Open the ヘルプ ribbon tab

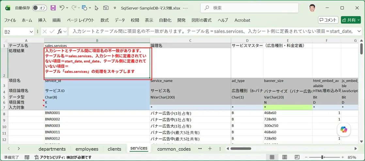(223, 20)
